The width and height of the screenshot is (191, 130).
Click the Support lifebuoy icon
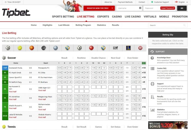(153, 84)
